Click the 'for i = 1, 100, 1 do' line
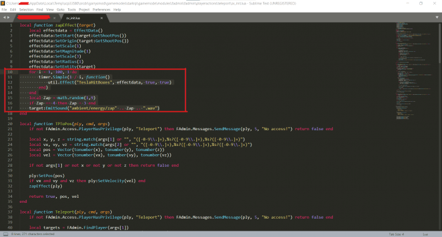Screen dimensions: 442x237 pyautogui.click(x=52, y=72)
